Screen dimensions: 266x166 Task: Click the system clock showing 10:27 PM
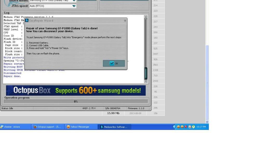tap(201, 127)
